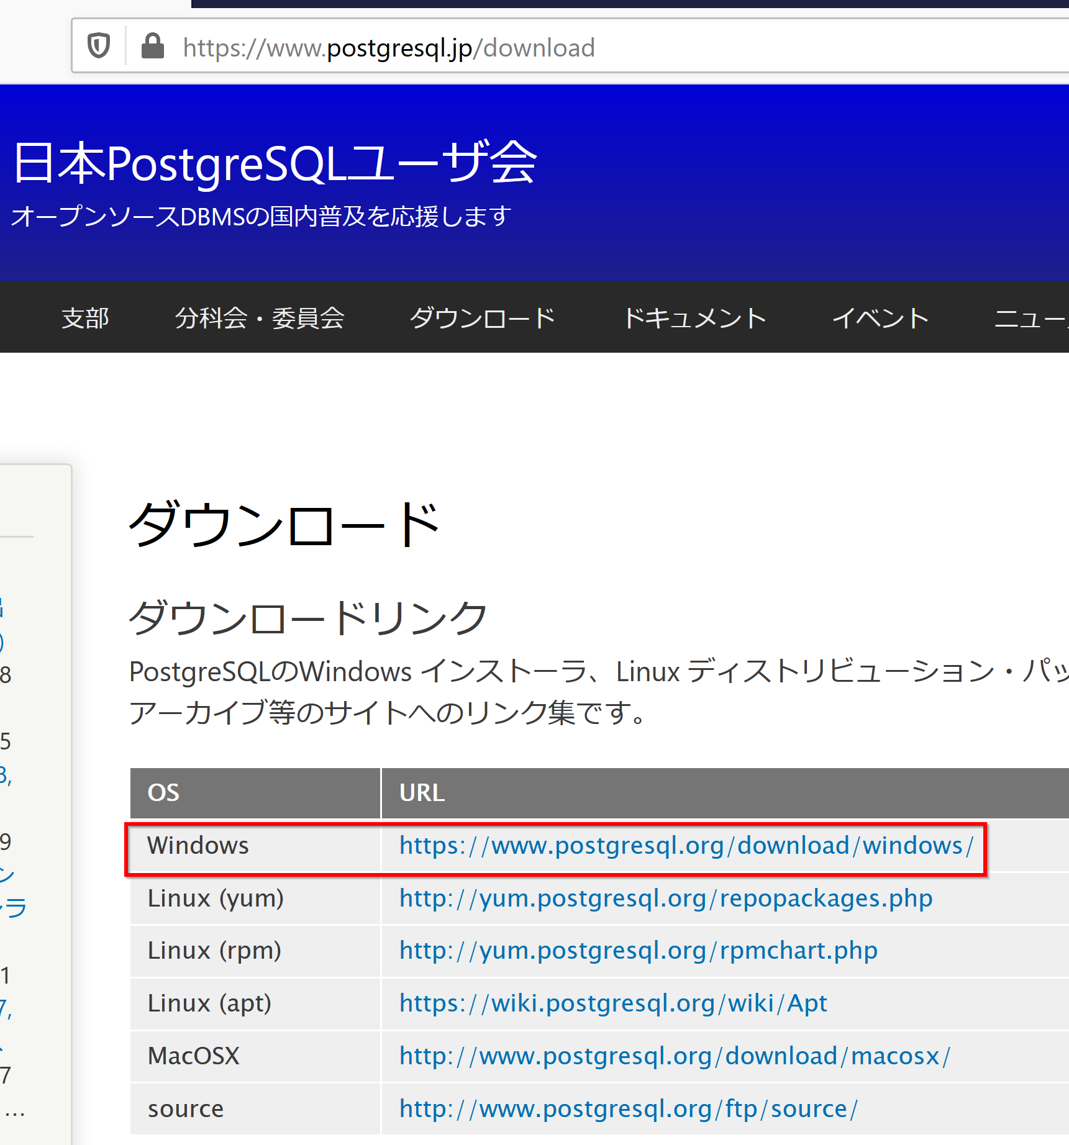Image resolution: width=1069 pixels, height=1145 pixels.
Task: Open the MacOSX download link
Action: tap(675, 1056)
